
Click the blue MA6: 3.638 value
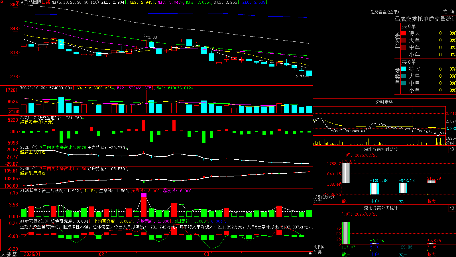pyautogui.click(x=255, y=2)
